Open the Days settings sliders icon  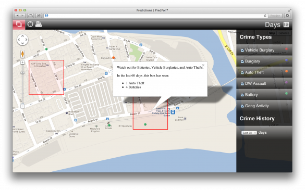click(286, 24)
